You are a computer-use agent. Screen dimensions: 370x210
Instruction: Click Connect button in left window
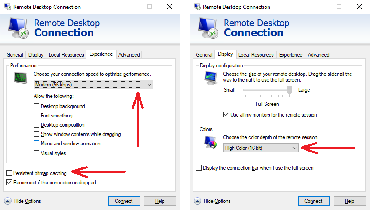[x=124, y=201]
